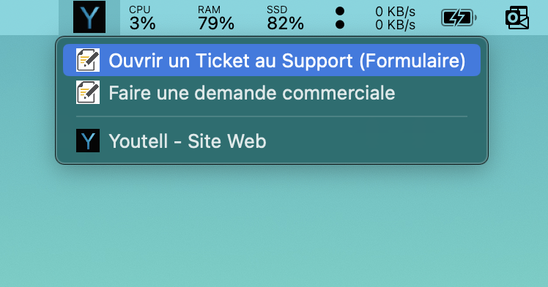
Task: Click the Y logo beside Youtell - Site Web
Action: point(88,141)
